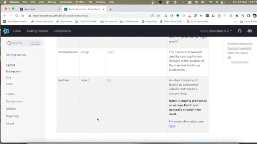Click the camera extension icon

point(166,16)
